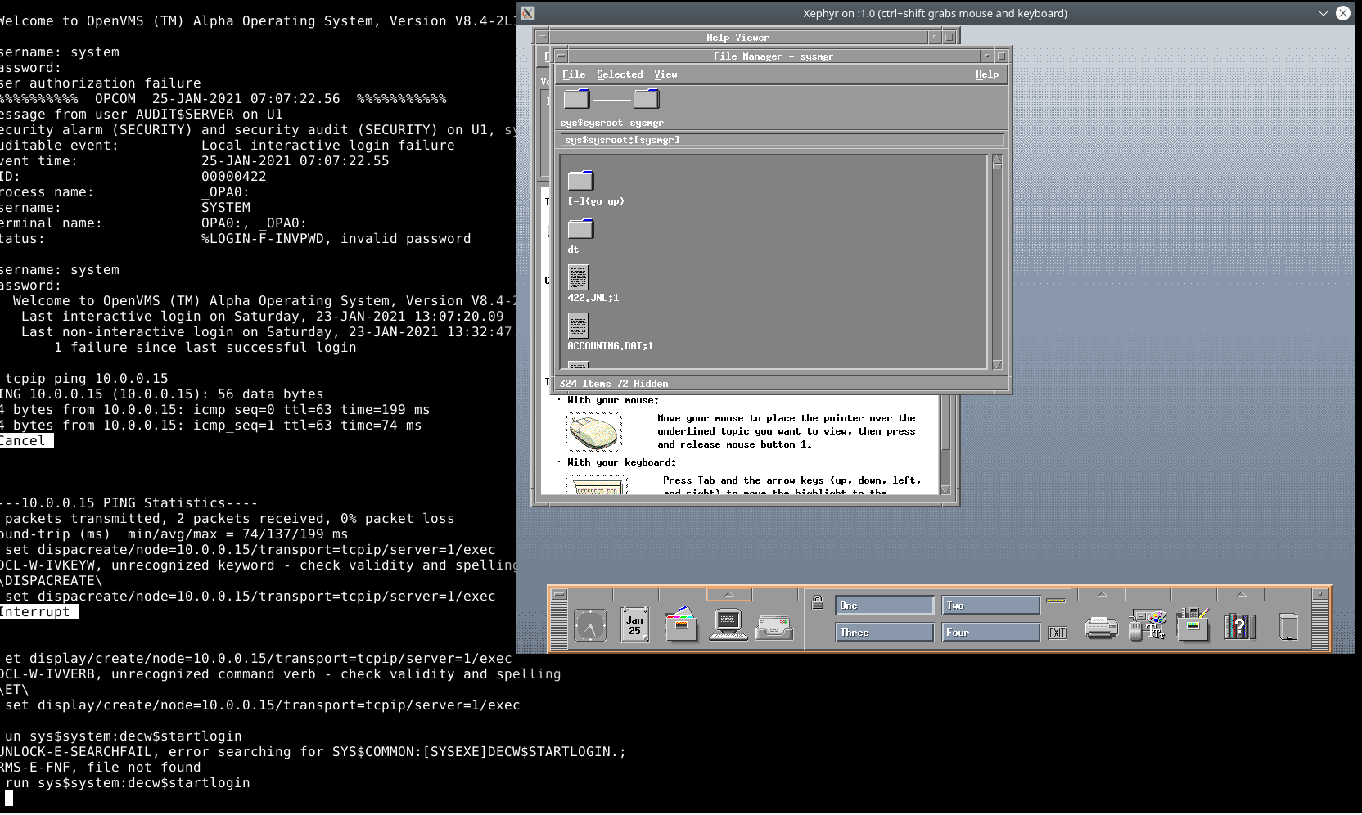1362x815 pixels.
Task: Switch to workspace Two
Action: click(990, 606)
